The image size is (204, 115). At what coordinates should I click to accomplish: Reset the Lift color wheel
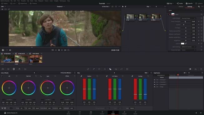17,76
